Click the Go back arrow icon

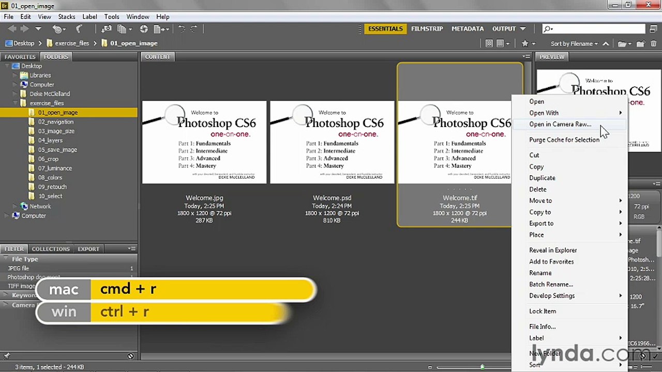tap(12, 29)
